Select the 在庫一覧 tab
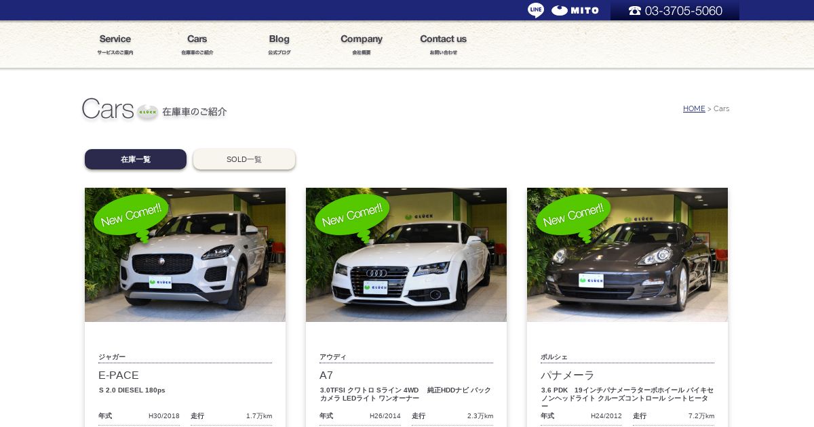 136,159
